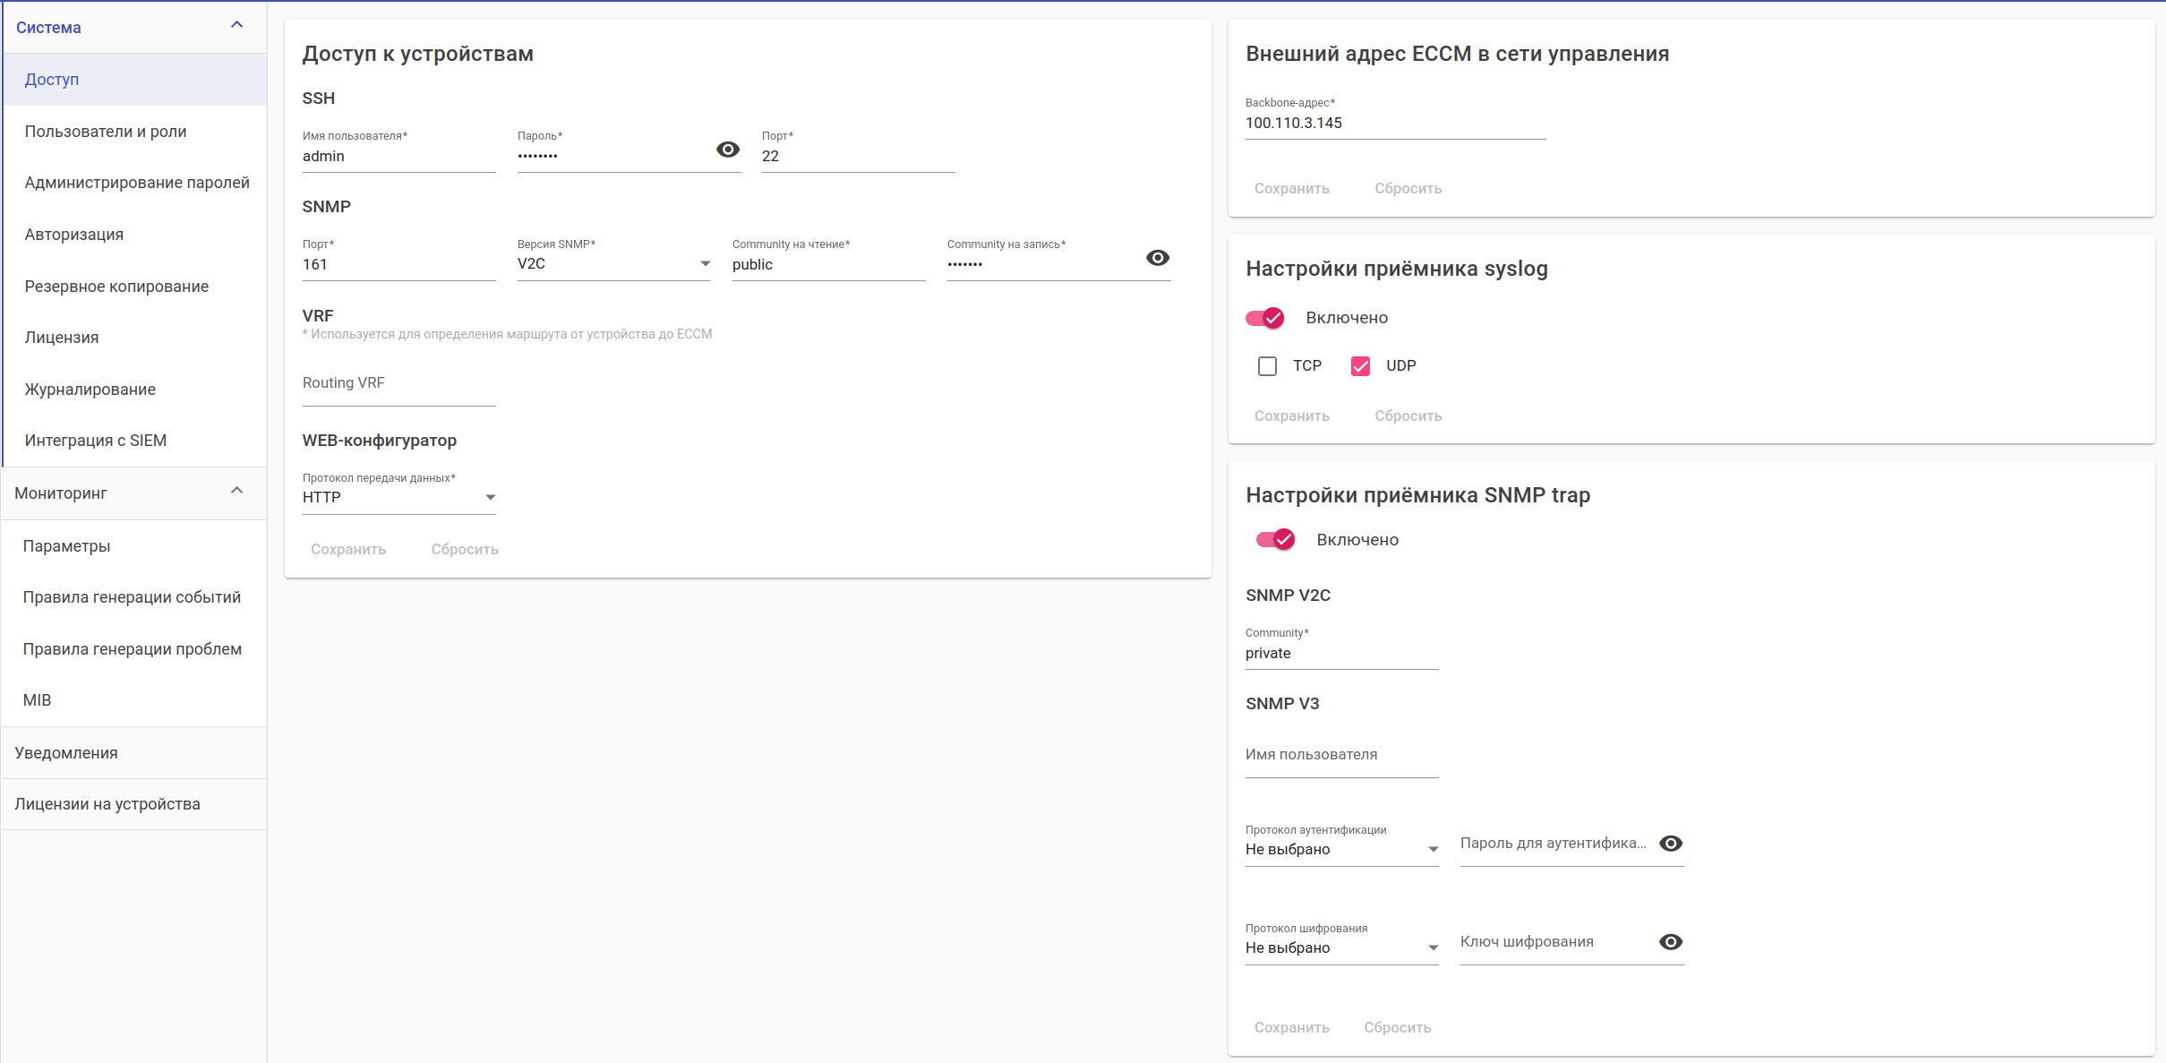
Task: Uncheck the UDP checkbox
Action: (x=1360, y=366)
